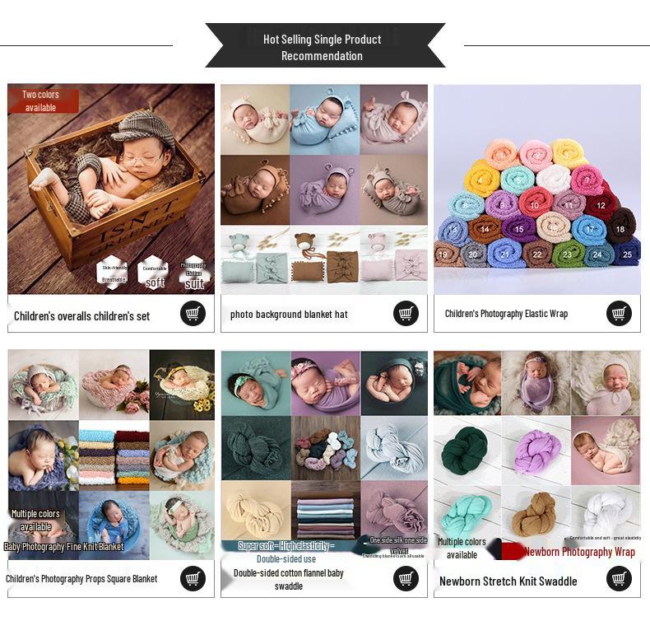
Task: Open Children's Photography Elastic Wrap title
Action: [506, 314]
